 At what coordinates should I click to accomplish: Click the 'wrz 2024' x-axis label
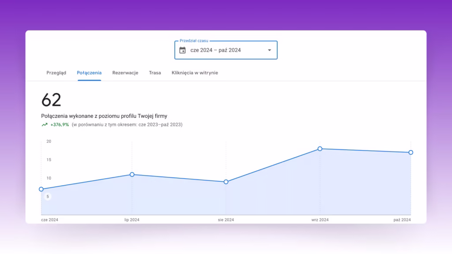point(320,220)
